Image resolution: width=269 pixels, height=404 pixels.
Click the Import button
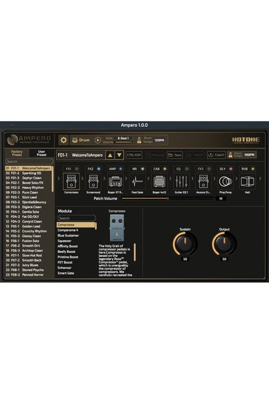pos(195,155)
